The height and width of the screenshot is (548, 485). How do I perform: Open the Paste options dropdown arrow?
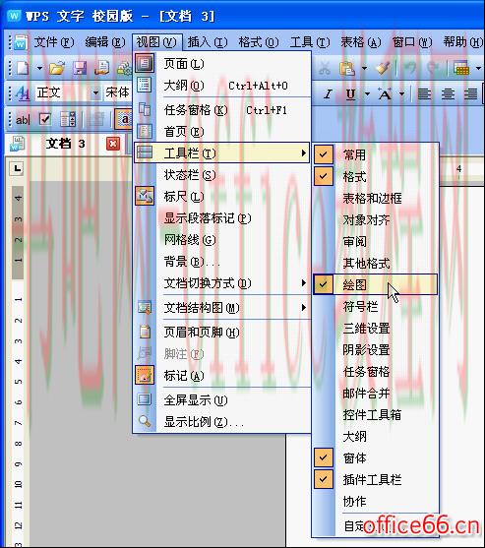364,68
